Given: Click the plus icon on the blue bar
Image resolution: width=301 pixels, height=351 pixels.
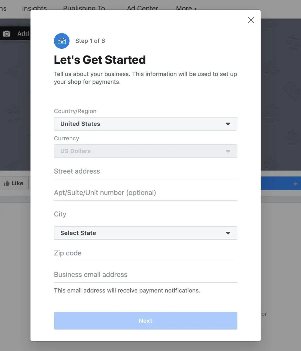Looking at the screenshot, I should pos(295,184).
